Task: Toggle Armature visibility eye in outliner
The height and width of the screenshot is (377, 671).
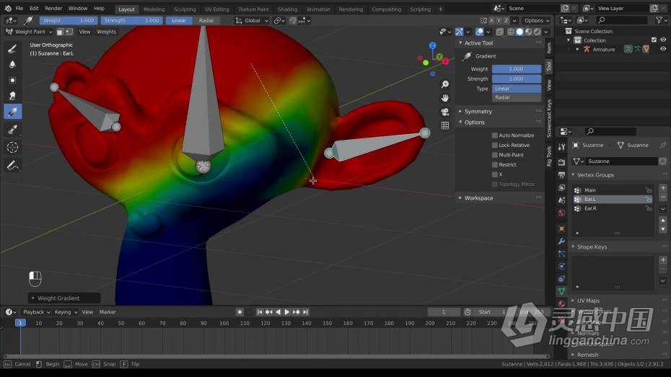Action: 663,49
